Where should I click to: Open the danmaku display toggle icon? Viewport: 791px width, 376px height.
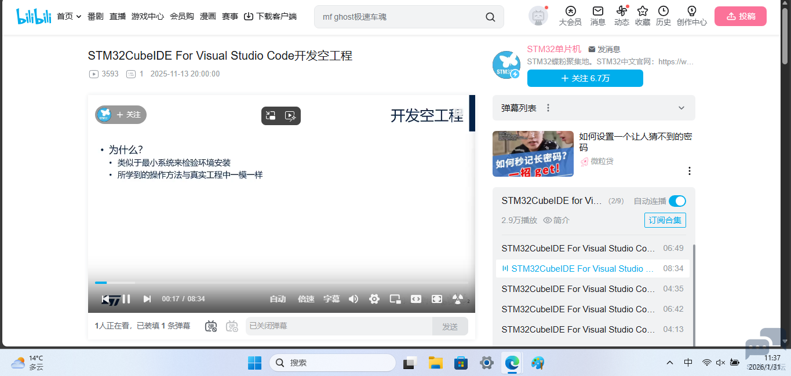click(x=211, y=326)
